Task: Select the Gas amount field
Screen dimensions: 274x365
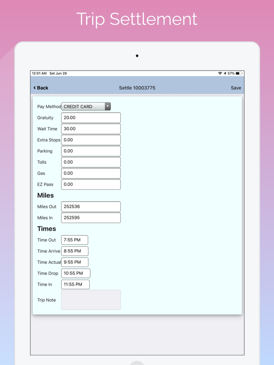Action: 91,173
